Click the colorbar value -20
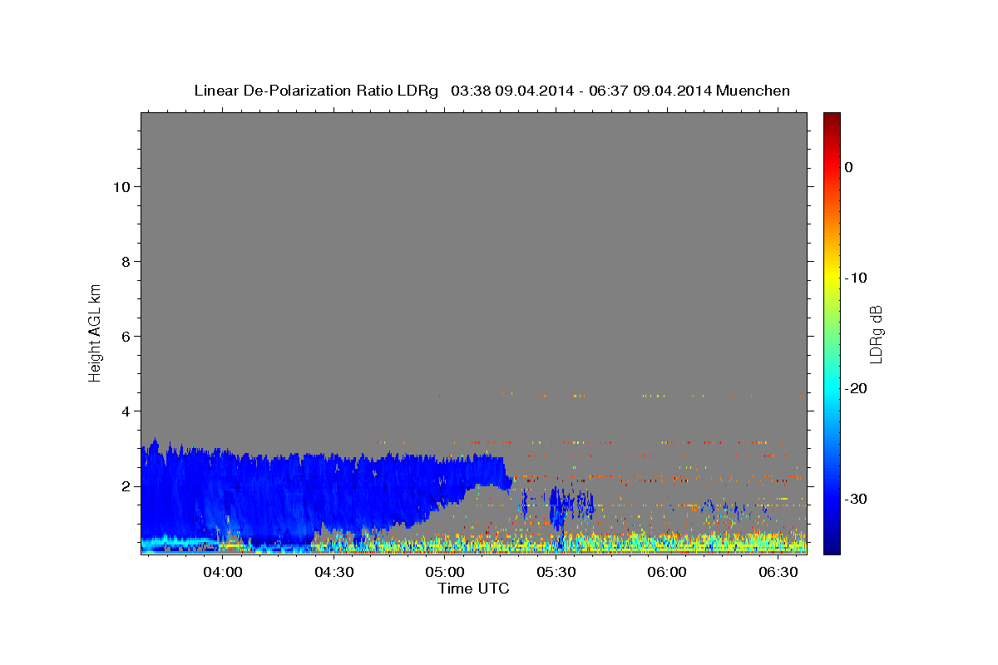The image size is (998, 665). point(856,388)
